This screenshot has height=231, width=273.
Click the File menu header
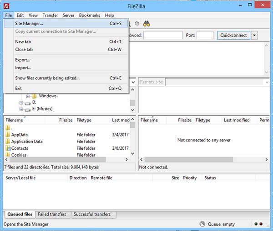tap(9, 16)
